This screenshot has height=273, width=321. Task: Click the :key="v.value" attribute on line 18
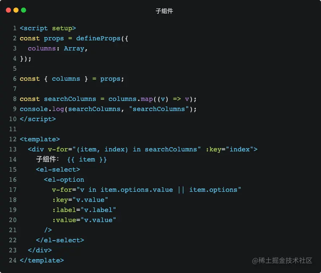point(80,200)
